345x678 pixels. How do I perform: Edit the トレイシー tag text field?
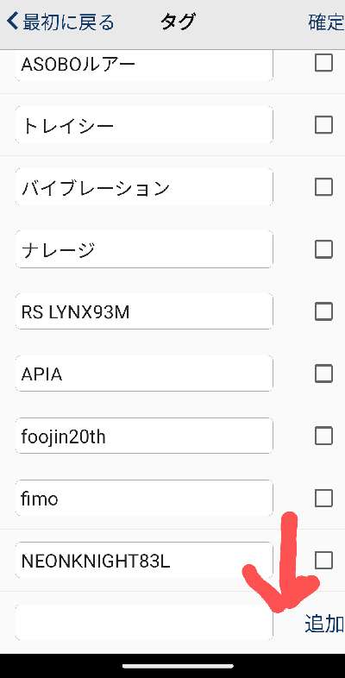pos(144,125)
